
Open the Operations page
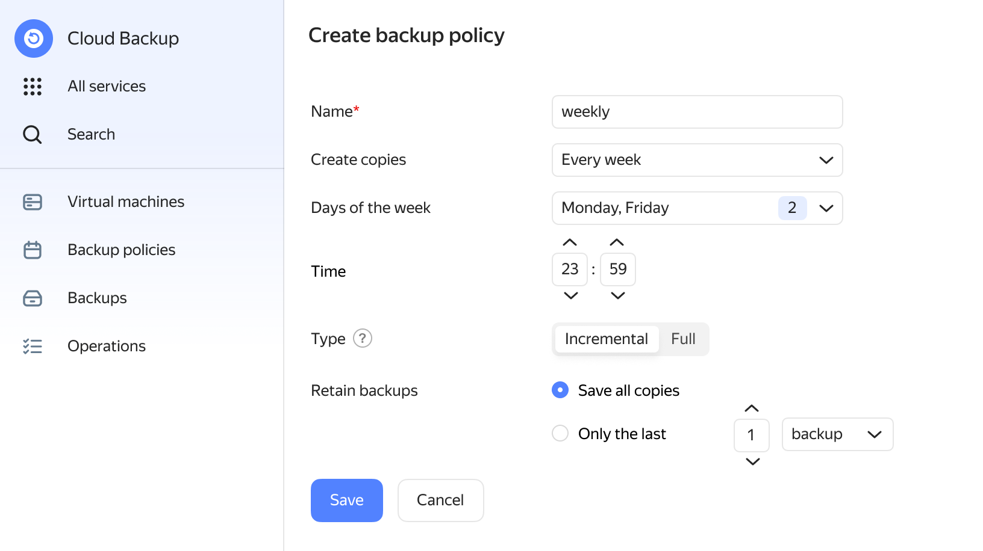pos(107,346)
